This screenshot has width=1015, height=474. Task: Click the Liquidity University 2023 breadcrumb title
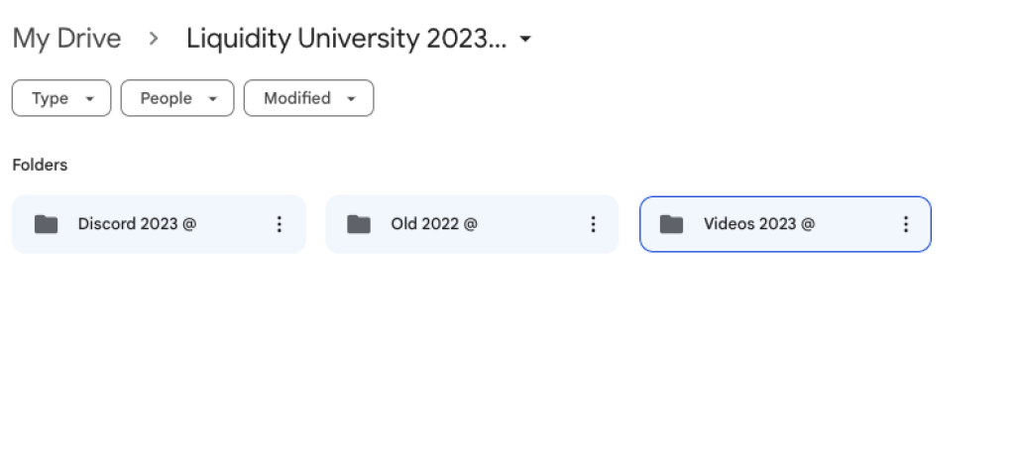pyautogui.click(x=346, y=39)
